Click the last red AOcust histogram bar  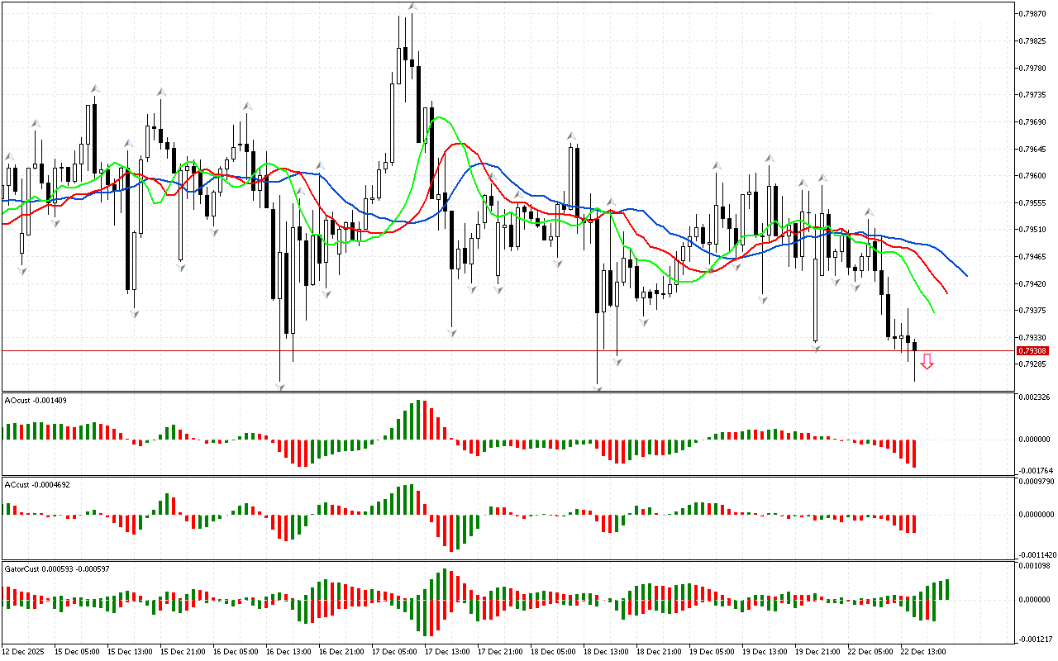coord(914,453)
